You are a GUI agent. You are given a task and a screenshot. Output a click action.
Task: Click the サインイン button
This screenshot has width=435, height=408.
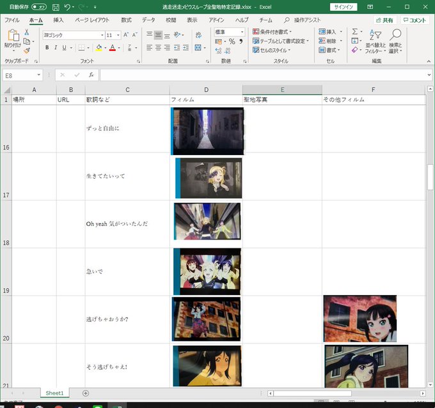click(x=344, y=7)
